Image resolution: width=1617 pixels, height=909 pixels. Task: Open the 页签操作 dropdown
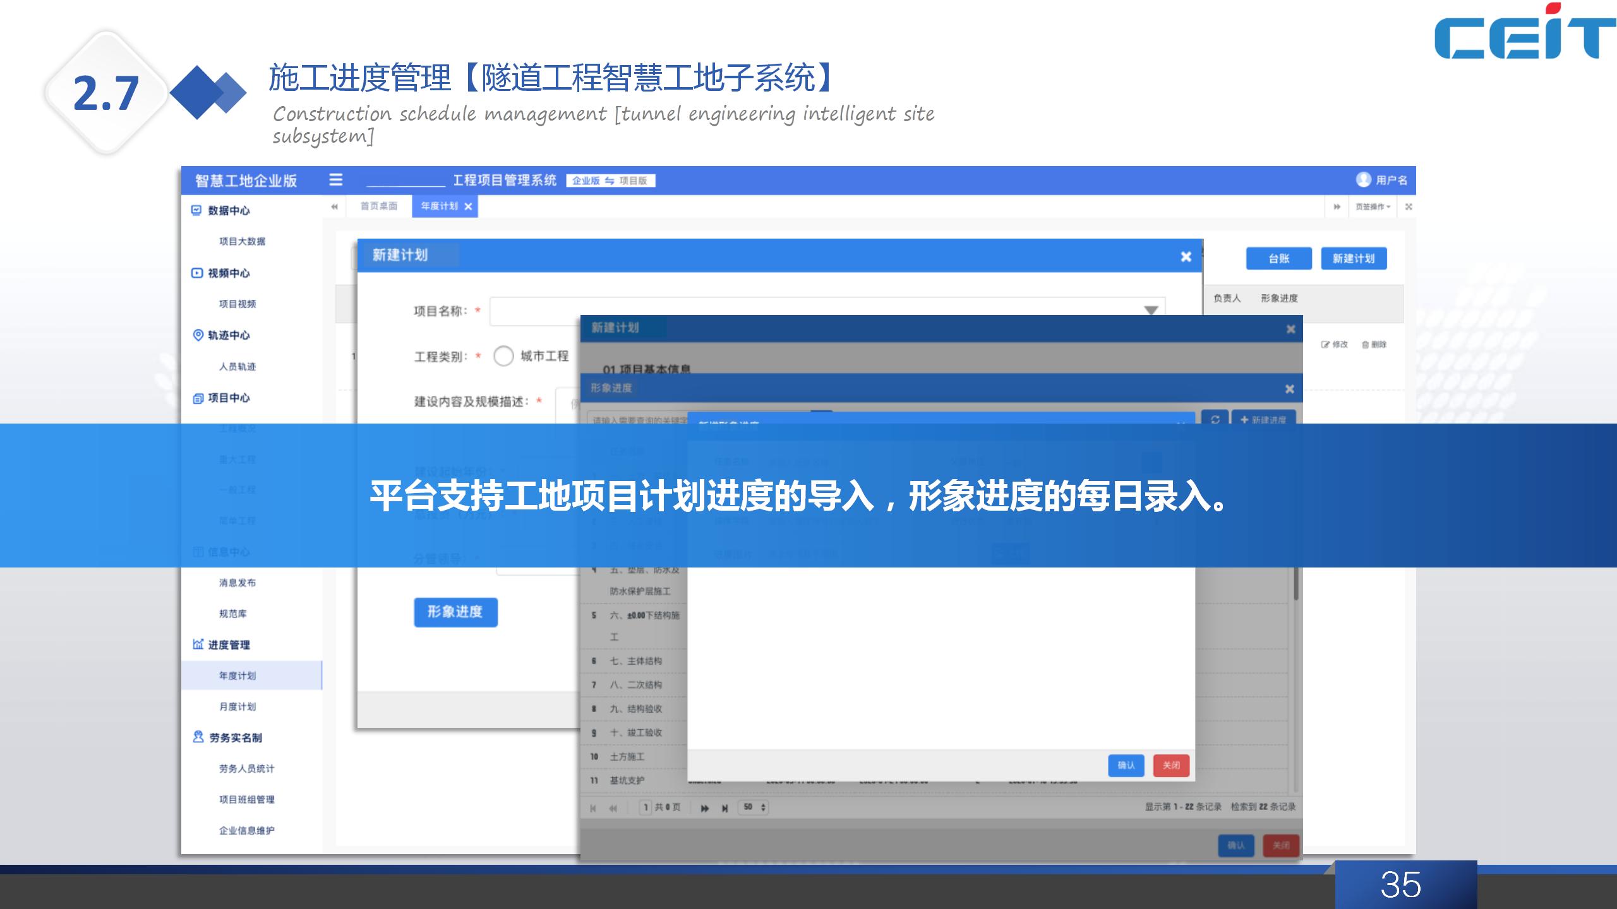click(x=1373, y=206)
